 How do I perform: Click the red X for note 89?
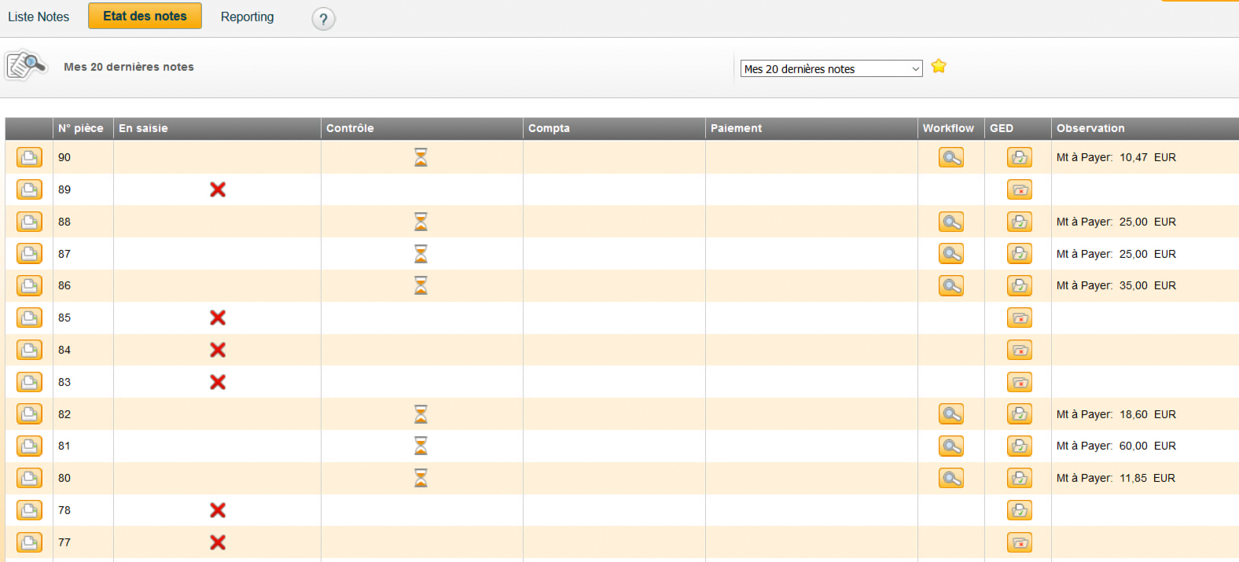click(218, 189)
